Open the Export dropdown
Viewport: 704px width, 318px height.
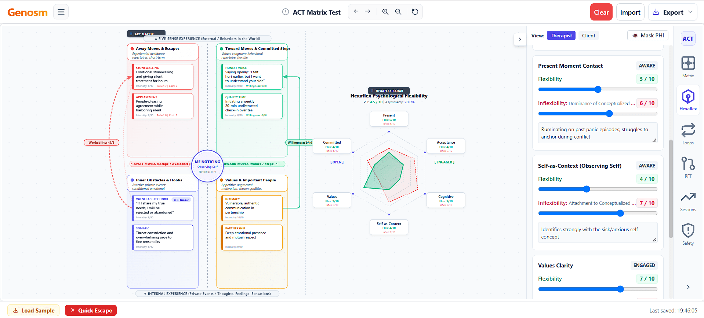pos(672,12)
